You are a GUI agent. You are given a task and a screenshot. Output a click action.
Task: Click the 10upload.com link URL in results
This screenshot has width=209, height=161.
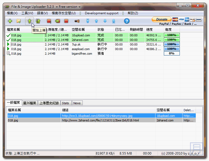[97, 116]
